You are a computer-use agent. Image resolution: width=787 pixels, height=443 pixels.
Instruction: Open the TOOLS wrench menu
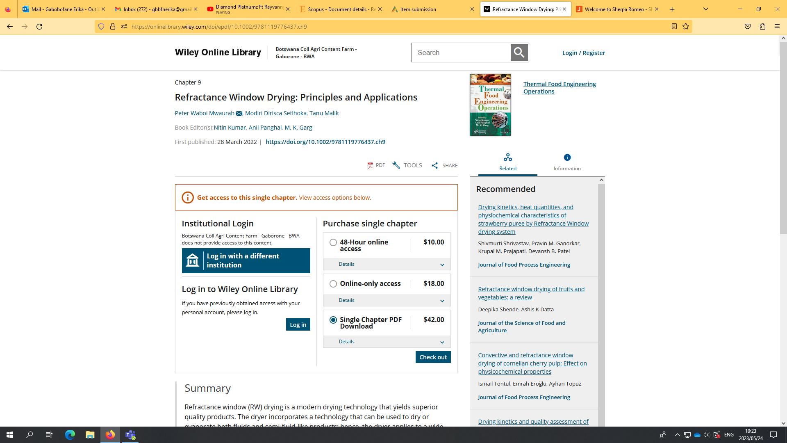[407, 165]
